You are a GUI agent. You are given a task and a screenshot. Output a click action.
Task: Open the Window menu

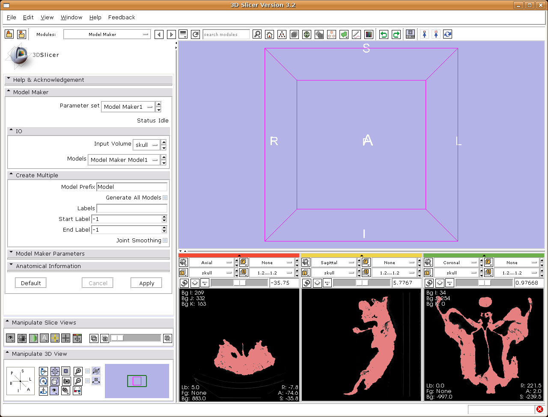point(71,18)
